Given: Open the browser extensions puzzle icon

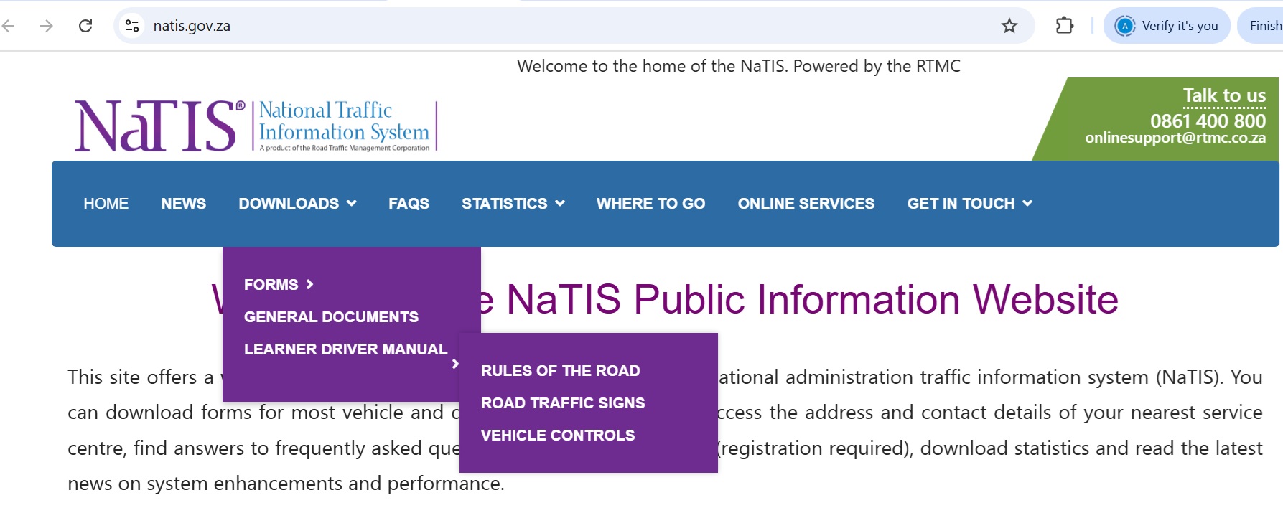Looking at the screenshot, I should [1064, 26].
